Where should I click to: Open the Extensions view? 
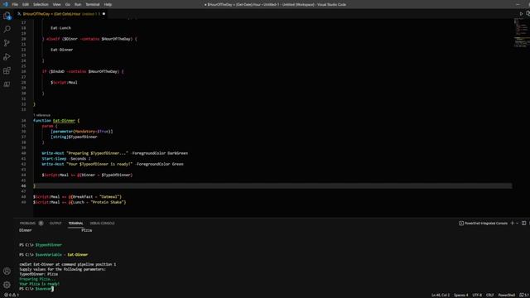click(x=7, y=70)
